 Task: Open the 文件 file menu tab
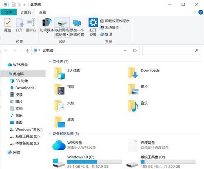[9, 12]
